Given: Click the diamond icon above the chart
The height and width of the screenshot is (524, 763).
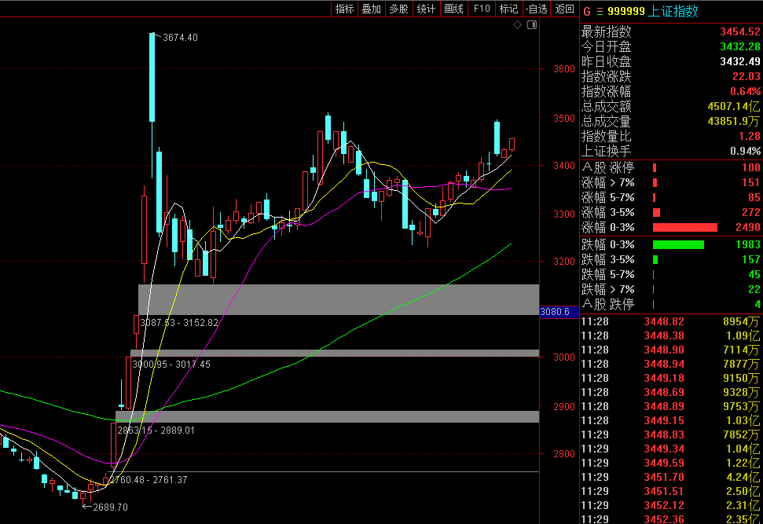Looking at the screenshot, I should tap(517, 25).
